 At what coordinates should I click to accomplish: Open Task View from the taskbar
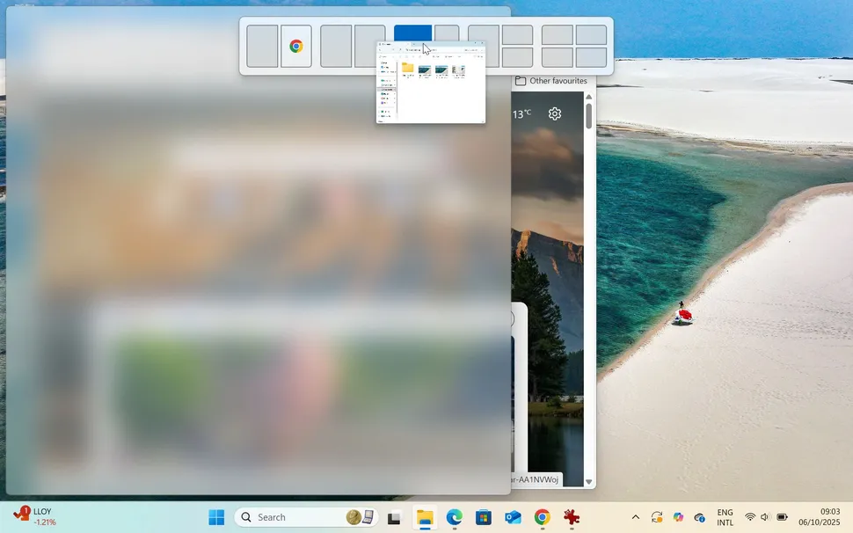click(x=395, y=518)
